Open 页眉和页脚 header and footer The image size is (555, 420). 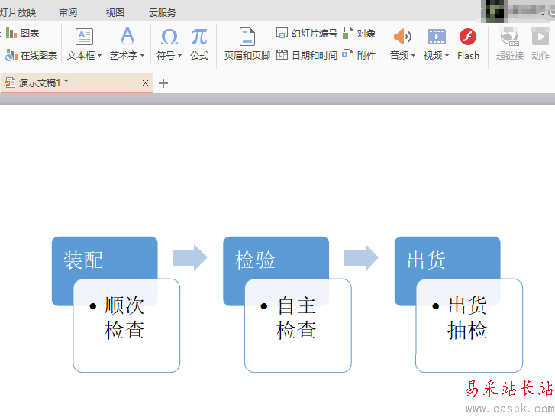tap(247, 44)
